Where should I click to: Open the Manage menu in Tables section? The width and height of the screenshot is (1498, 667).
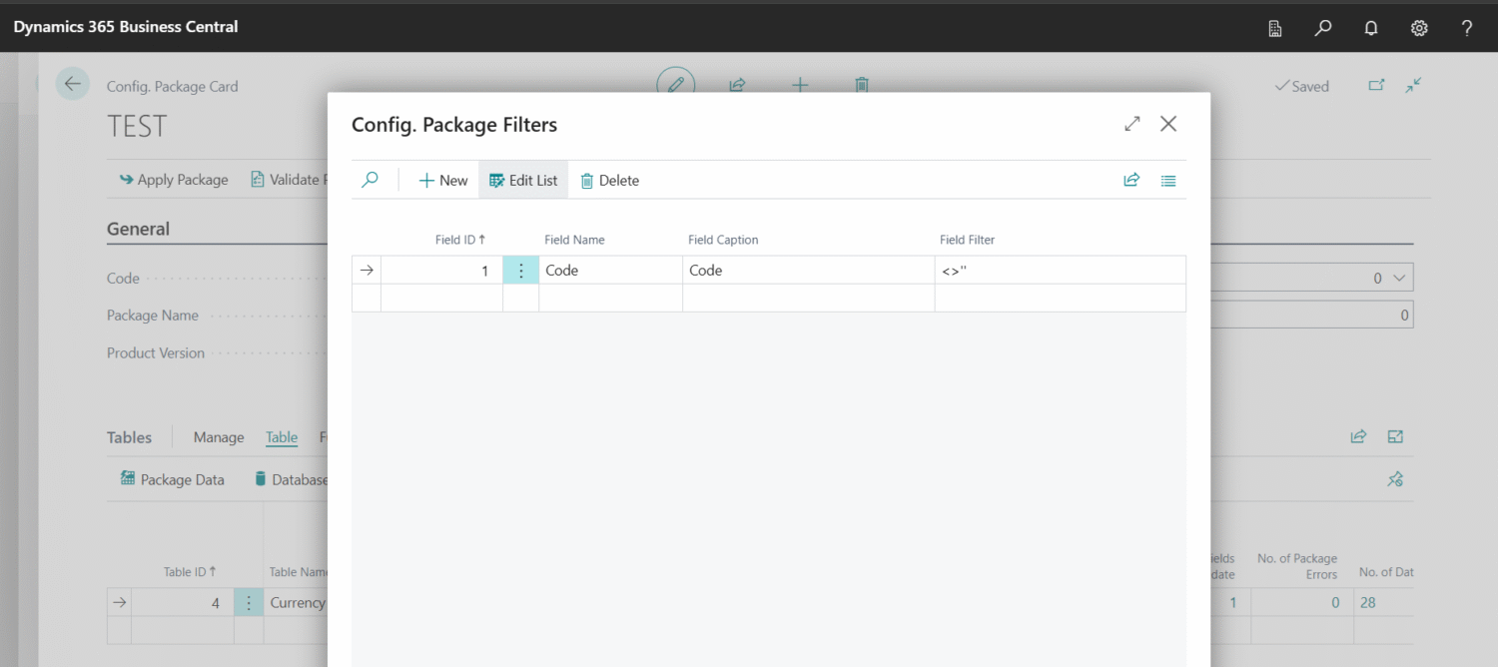(x=218, y=437)
